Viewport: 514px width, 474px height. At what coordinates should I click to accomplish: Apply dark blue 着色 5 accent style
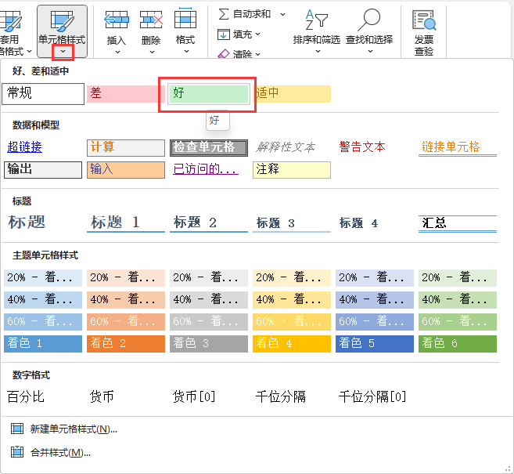375,344
